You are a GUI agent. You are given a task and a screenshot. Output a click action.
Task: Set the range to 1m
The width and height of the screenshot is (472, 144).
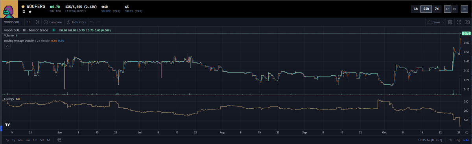pyautogui.click(x=35, y=140)
